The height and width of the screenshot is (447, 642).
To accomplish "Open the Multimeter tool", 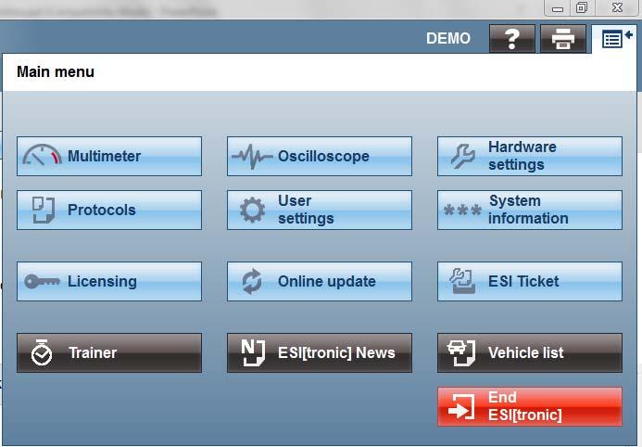I will coord(109,156).
